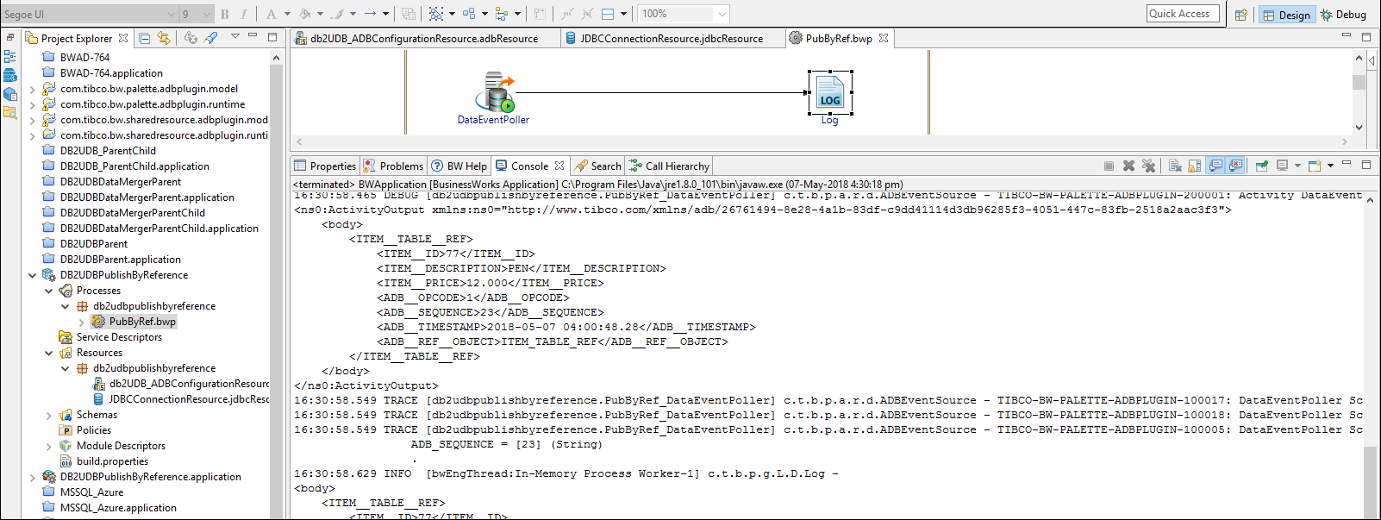Viewport: 1381px width, 520px height.
Task: Toggle Show Console on standard output change
Action: (1215, 166)
